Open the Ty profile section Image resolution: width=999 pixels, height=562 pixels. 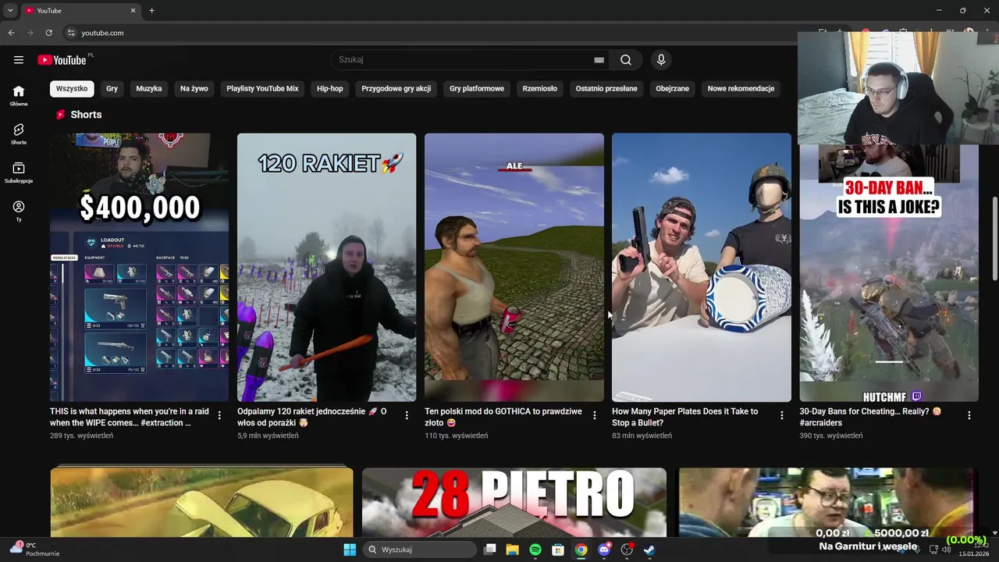(x=19, y=211)
